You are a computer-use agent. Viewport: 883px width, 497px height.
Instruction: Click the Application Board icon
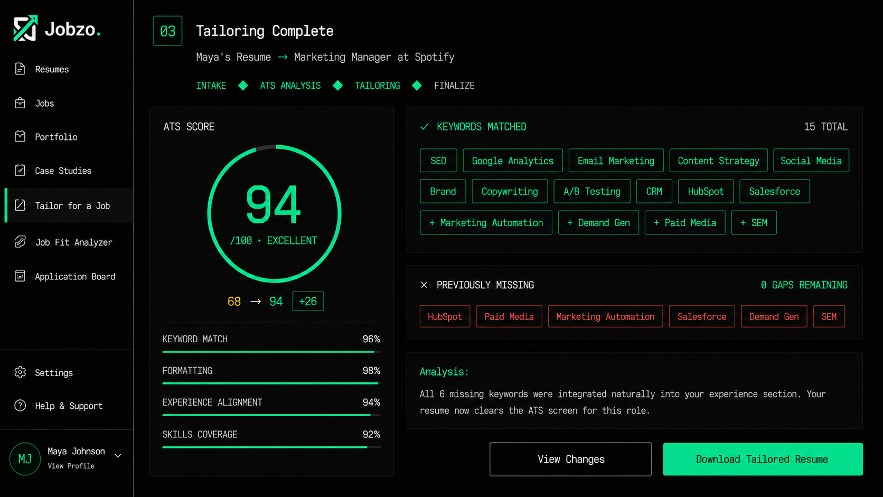(20, 276)
